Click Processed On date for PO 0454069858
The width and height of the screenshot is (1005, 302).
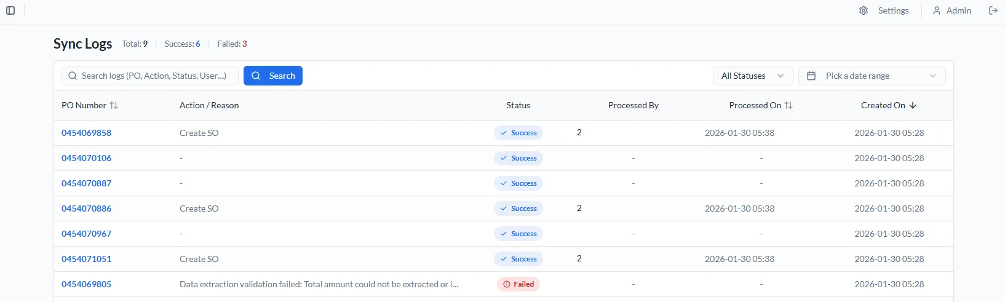click(x=740, y=133)
